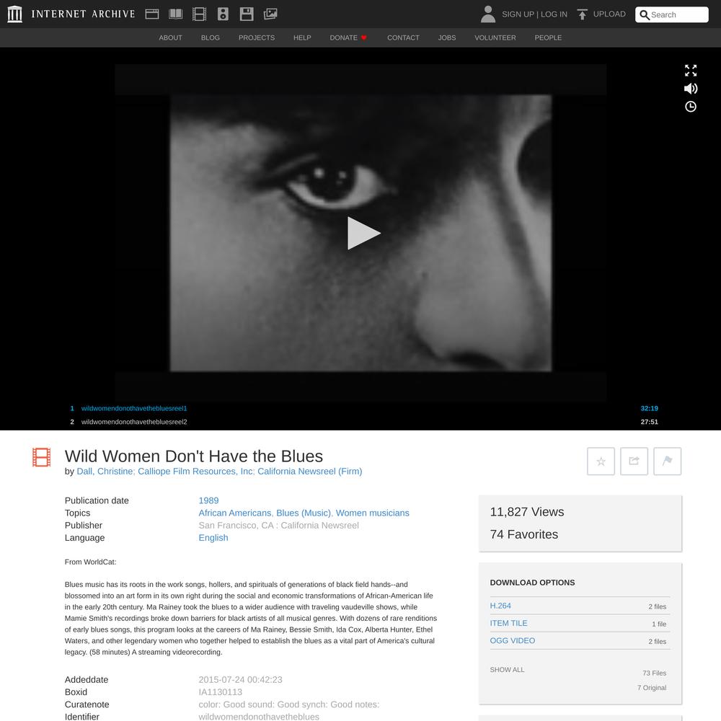Screen dimensions: 721x721
Task: Click the Boxid value IA1130113
Action: (x=220, y=692)
